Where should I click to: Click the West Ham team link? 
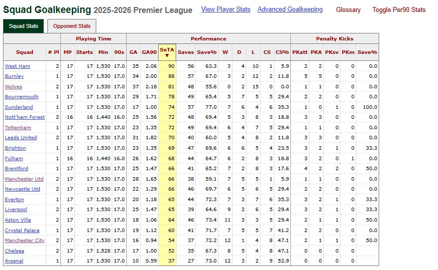[17, 66]
